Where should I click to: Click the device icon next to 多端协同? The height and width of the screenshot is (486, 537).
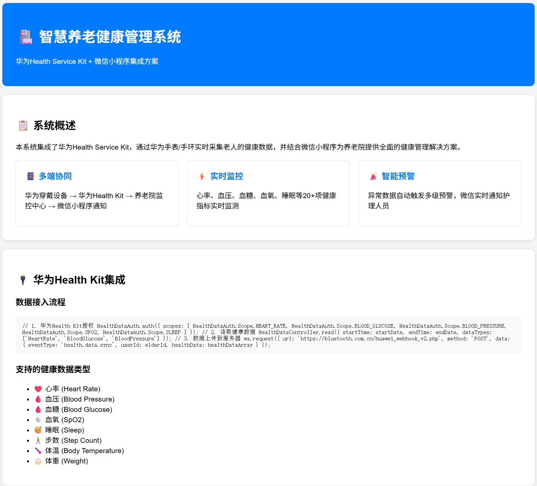pos(31,176)
